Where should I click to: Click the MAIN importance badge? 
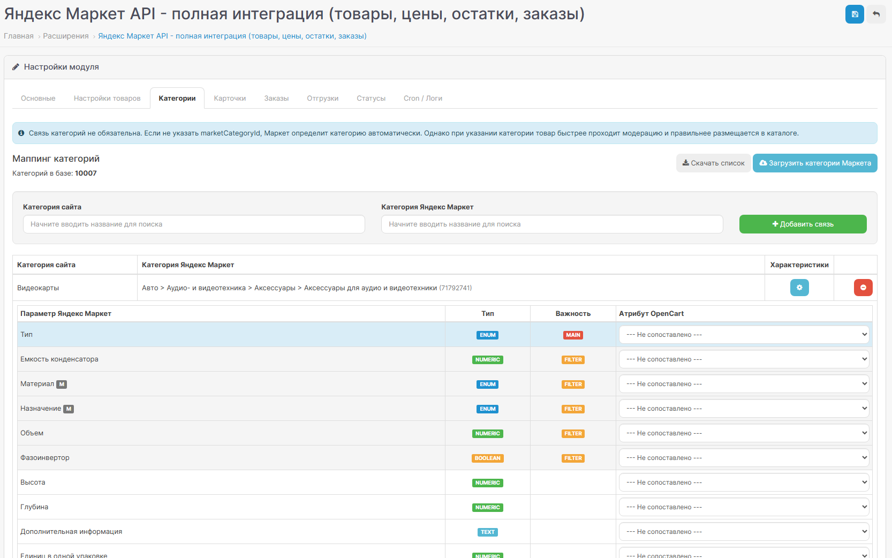573,335
